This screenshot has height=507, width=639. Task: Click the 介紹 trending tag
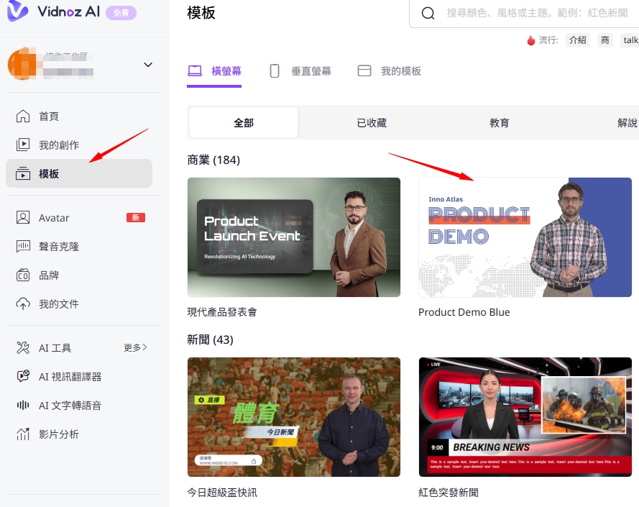(577, 40)
